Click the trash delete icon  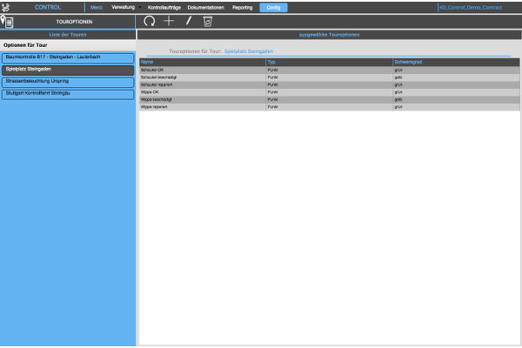click(207, 20)
